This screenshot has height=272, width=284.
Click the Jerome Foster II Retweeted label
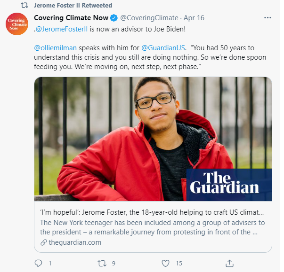coord(73,6)
